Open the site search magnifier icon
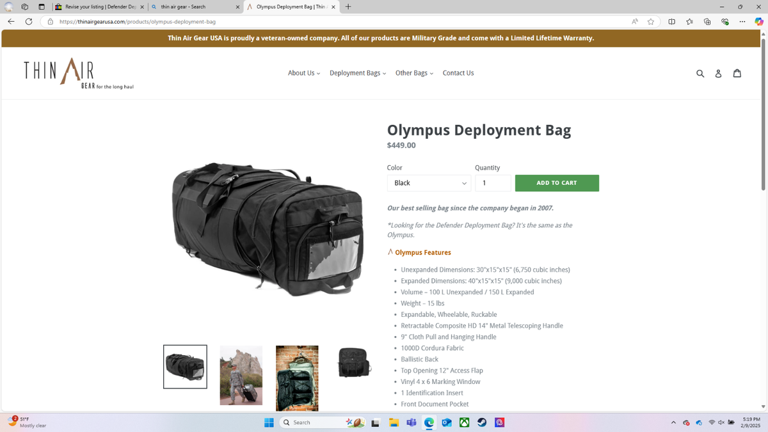Image resolution: width=768 pixels, height=432 pixels. pyautogui.click(x=700, y=74)
